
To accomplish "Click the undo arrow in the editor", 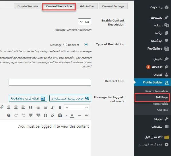I will [x=23, y=115].
